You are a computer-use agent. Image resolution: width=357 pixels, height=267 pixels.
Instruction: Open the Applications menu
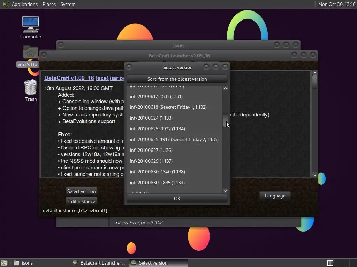pyautogui.click(x=25, y=4)
